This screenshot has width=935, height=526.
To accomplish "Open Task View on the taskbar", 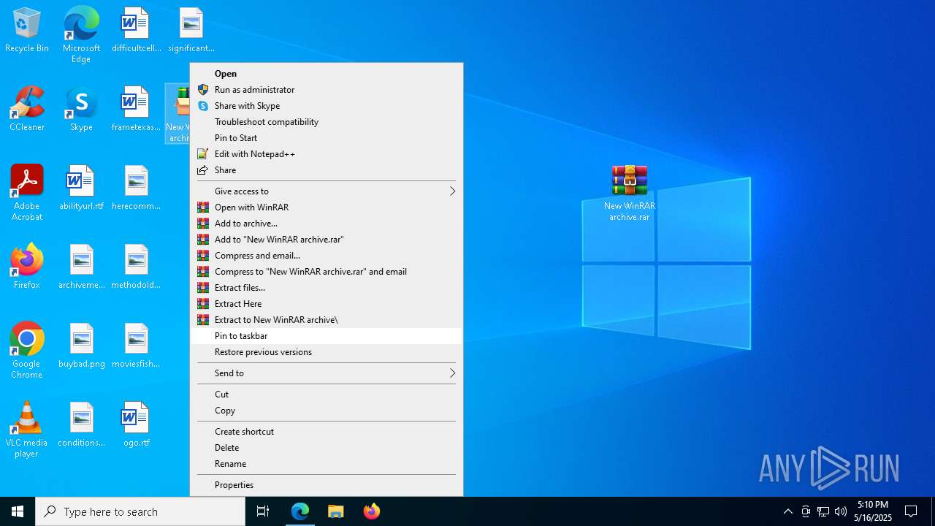I will (263, 511).
